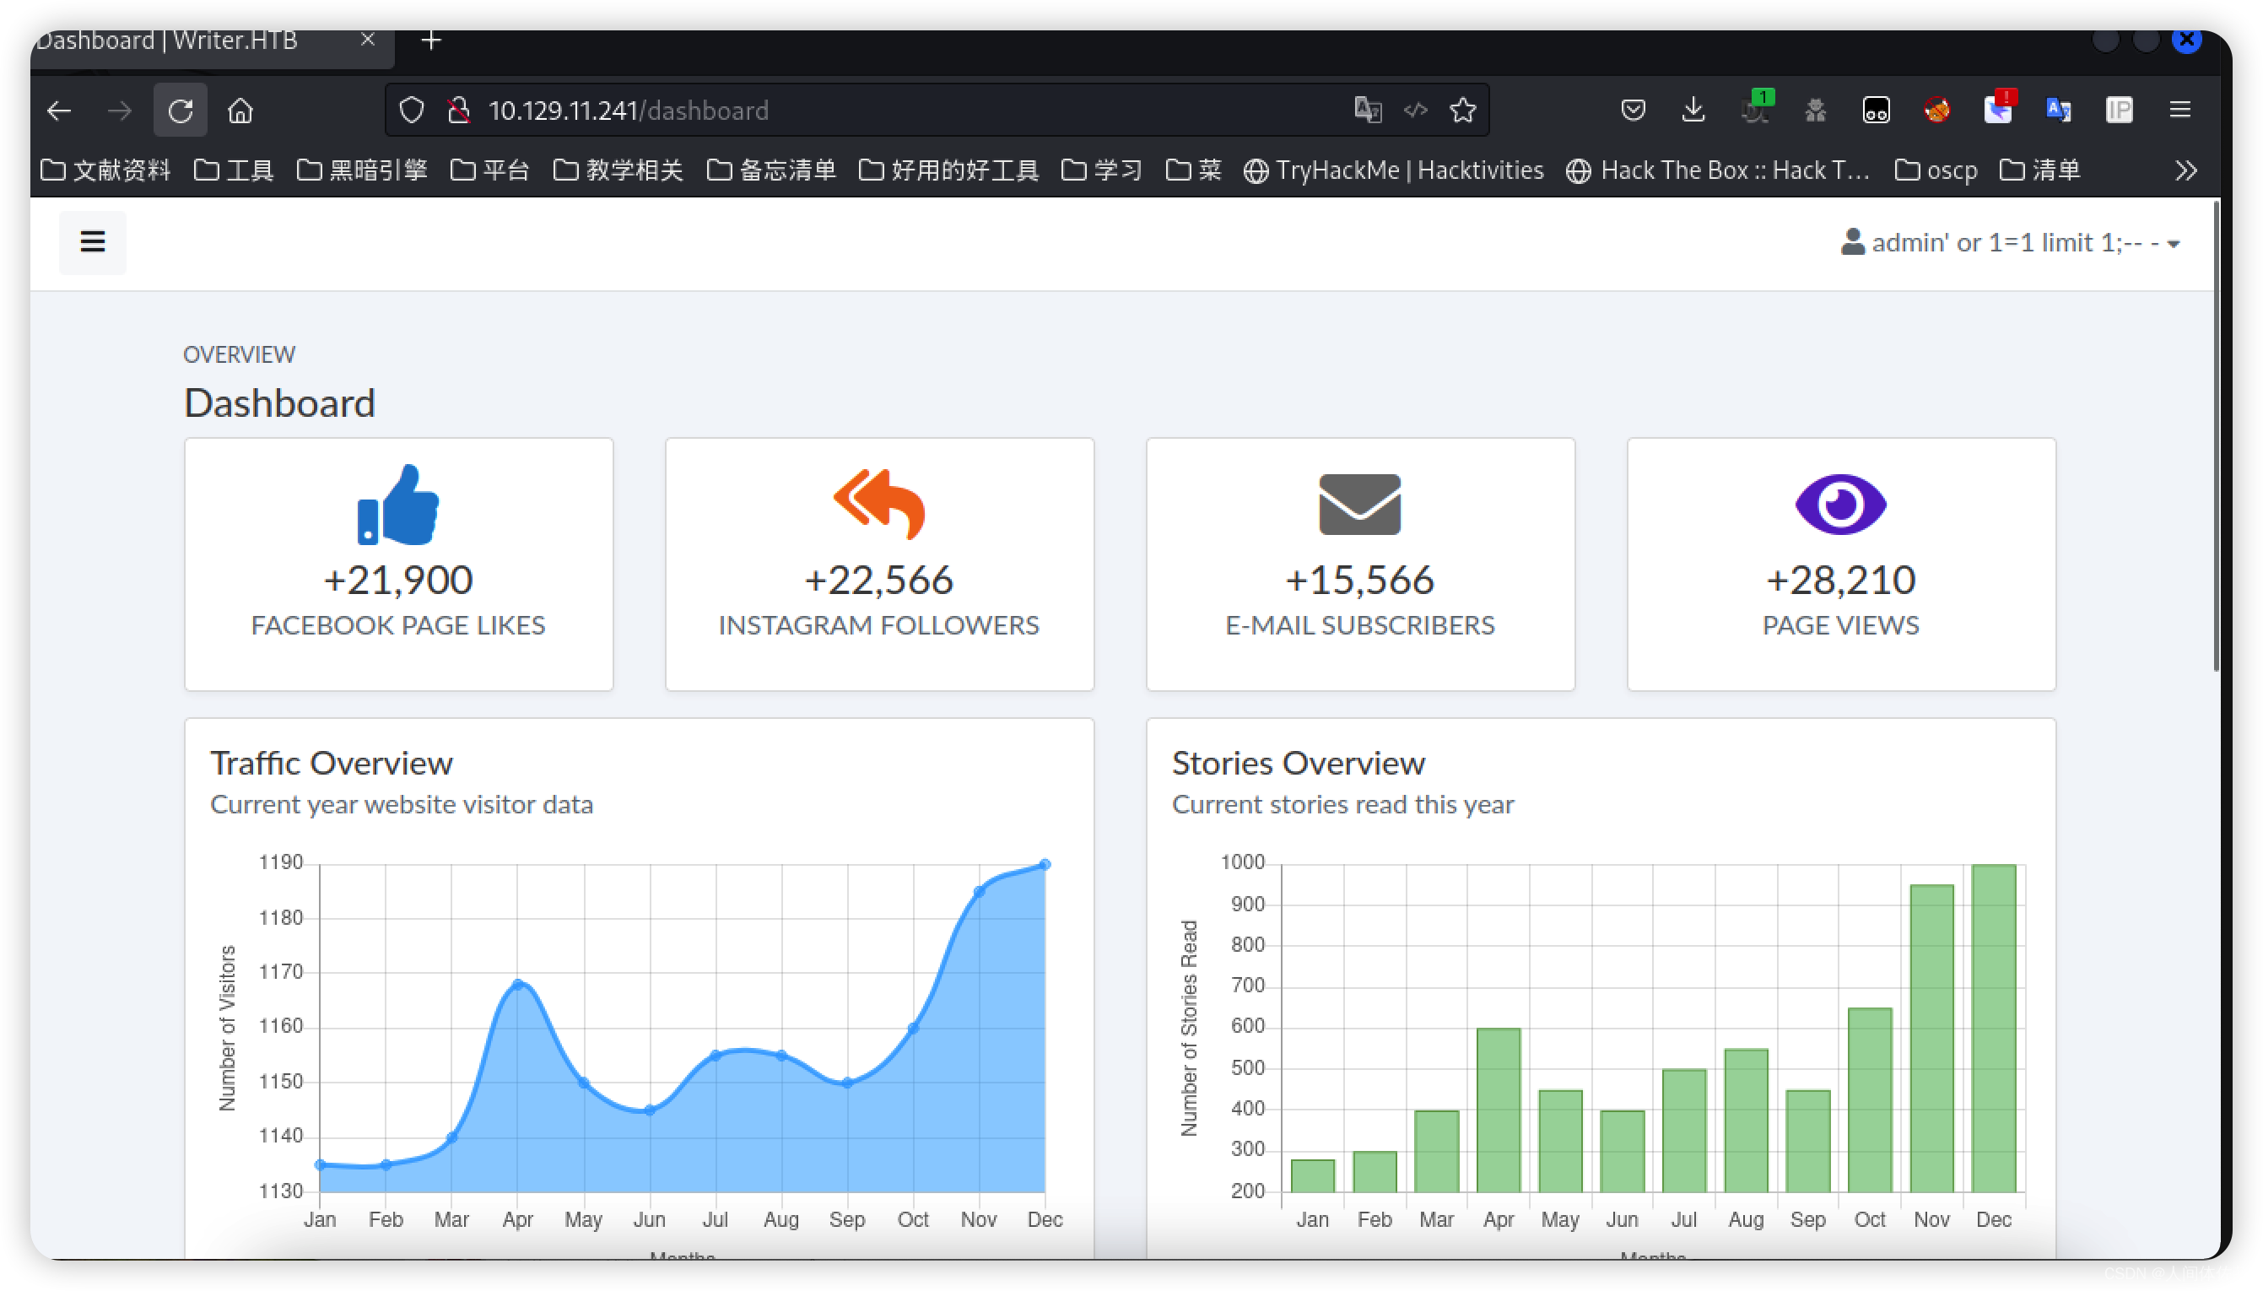This screenshot has height=1291, width=2263.
Task: Click the Nov bar in Stories chart
Action: [1931, 1039]
